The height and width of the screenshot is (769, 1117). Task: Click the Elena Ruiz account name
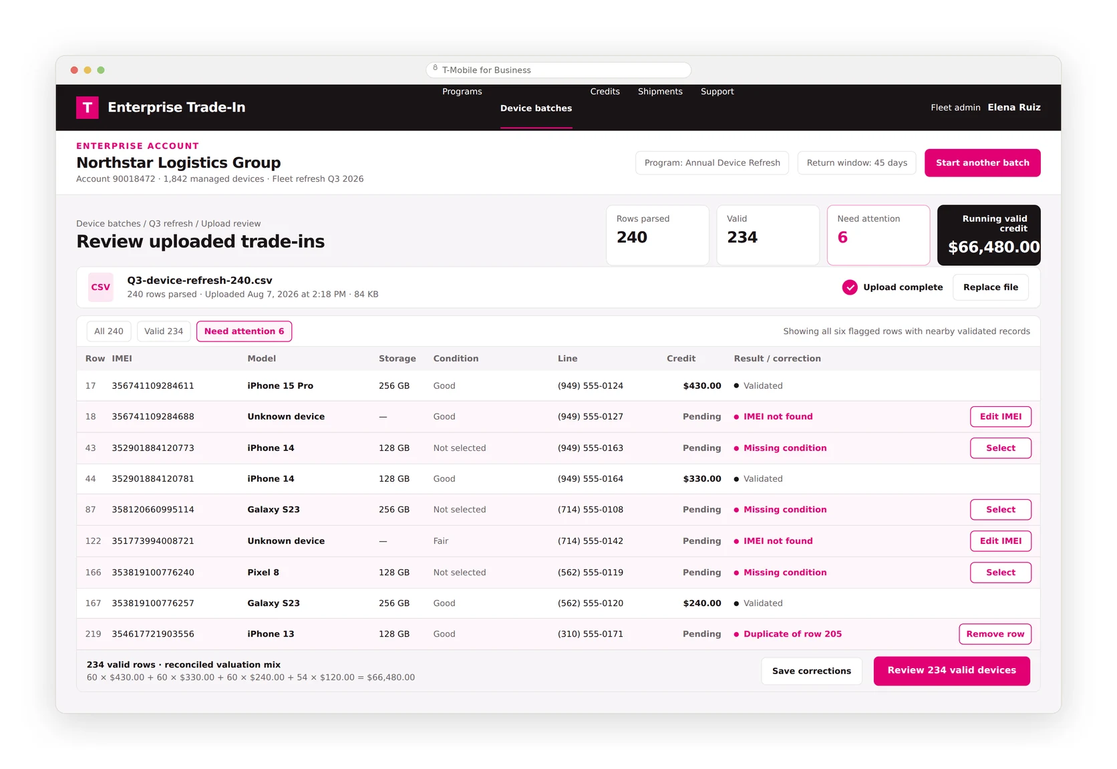(x=1014, y=108)
